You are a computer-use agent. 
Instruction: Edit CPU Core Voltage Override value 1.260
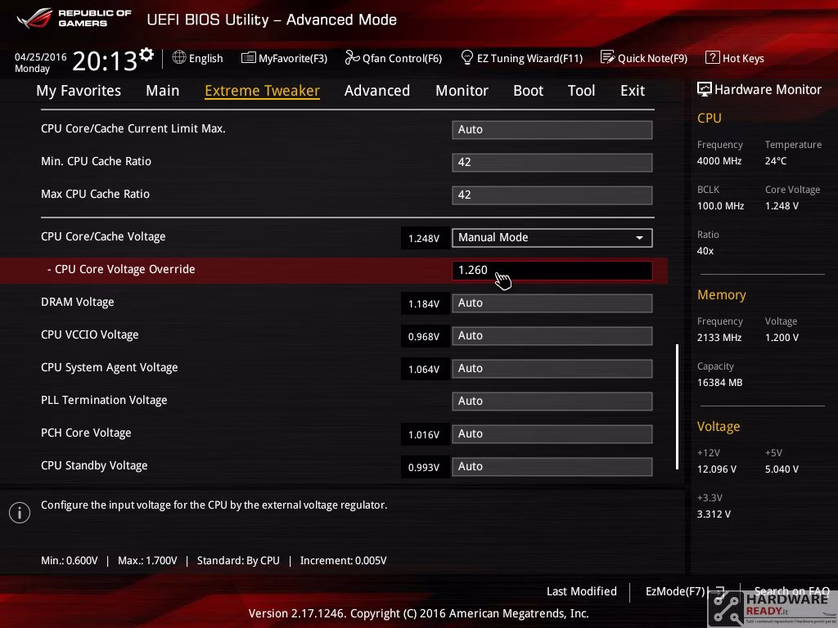point(552,270)
